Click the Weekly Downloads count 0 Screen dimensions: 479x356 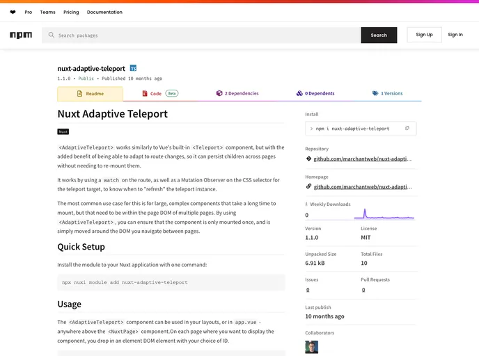pos(307,215)
